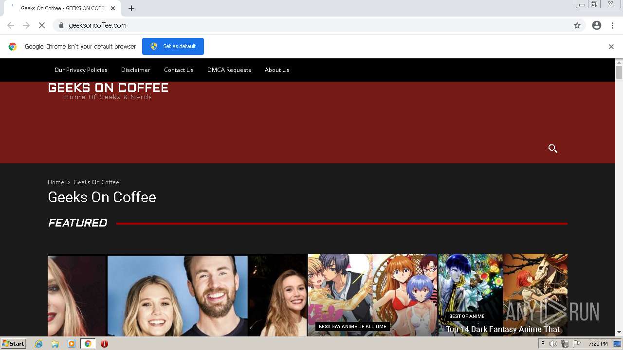Open the volume speaker tray icon

[x=553, y=344]
